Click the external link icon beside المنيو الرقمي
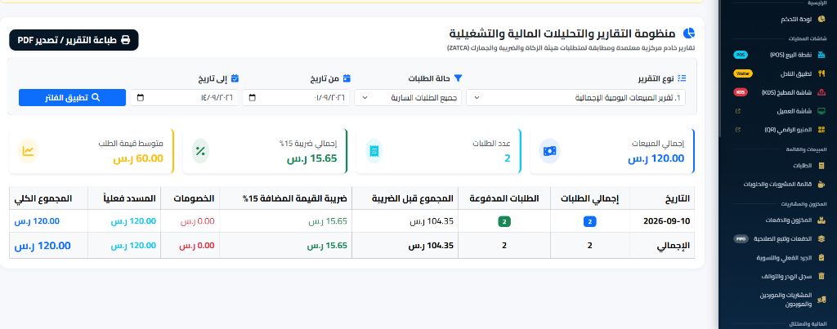The width and height of the screenshot is (837, 329). coord(738,130)
